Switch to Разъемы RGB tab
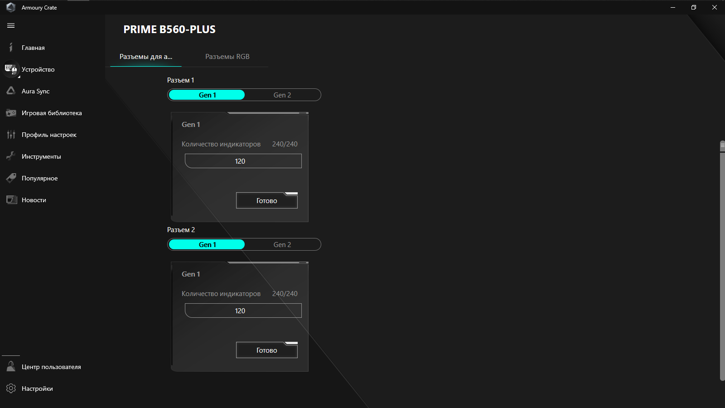 tap(227, 57)
